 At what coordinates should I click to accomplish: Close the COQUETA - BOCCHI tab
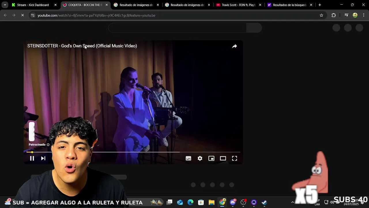click(107, 5)
